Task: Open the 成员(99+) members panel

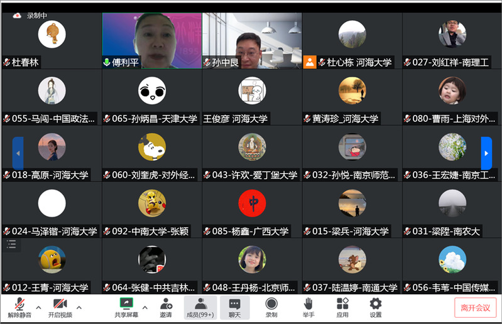Action: pyautogui.click(x=200, y=304)
